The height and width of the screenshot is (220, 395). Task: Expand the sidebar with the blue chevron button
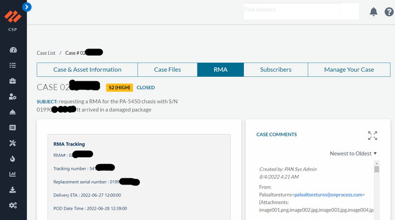pos(27,7)
